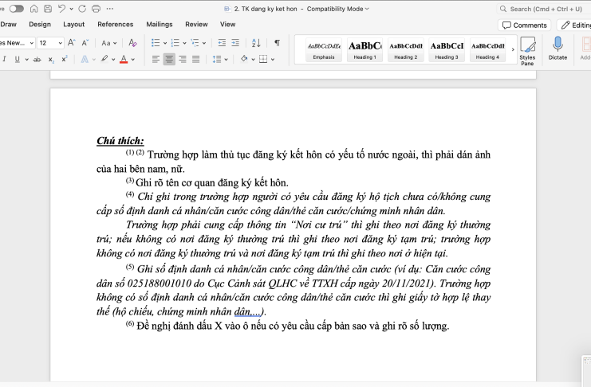The height and width of the screenshot is (387, 591).
Task: Apply paragraph shading fill
Action: coord(244,59)
